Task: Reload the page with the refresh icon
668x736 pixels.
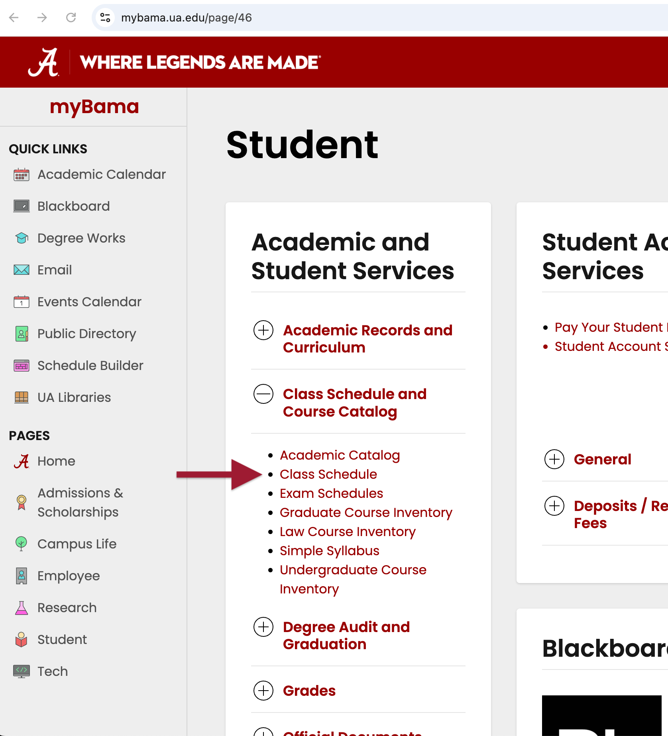Action: [71, 18]
